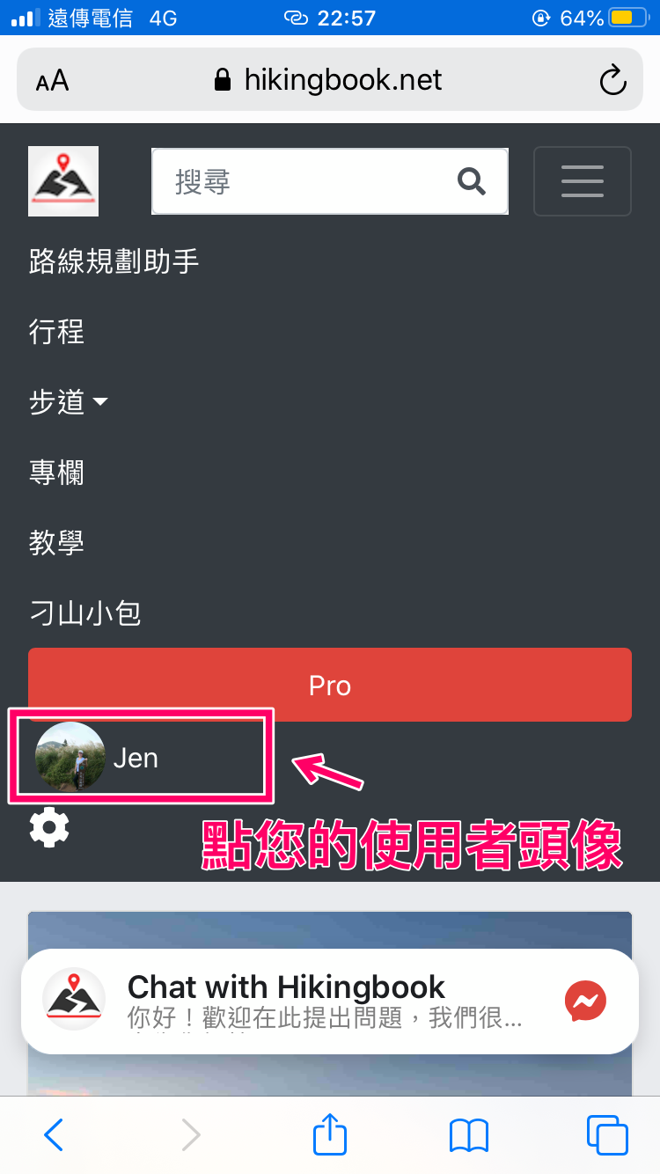Go back with Safari back arrow
Screen dimensions: 660x1174
54,1134
